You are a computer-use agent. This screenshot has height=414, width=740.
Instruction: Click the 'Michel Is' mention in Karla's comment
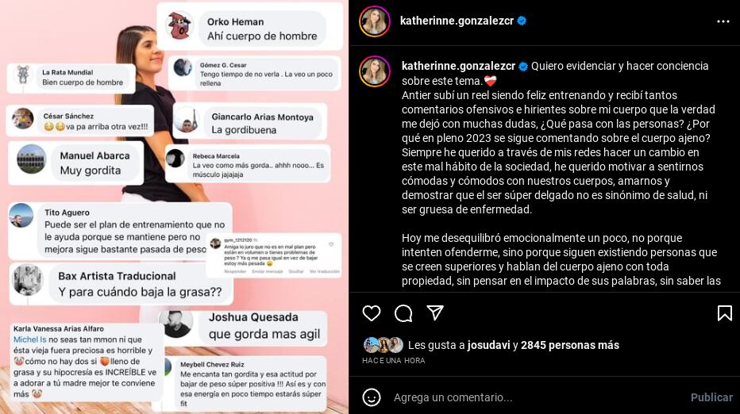(x=29, y=339)
